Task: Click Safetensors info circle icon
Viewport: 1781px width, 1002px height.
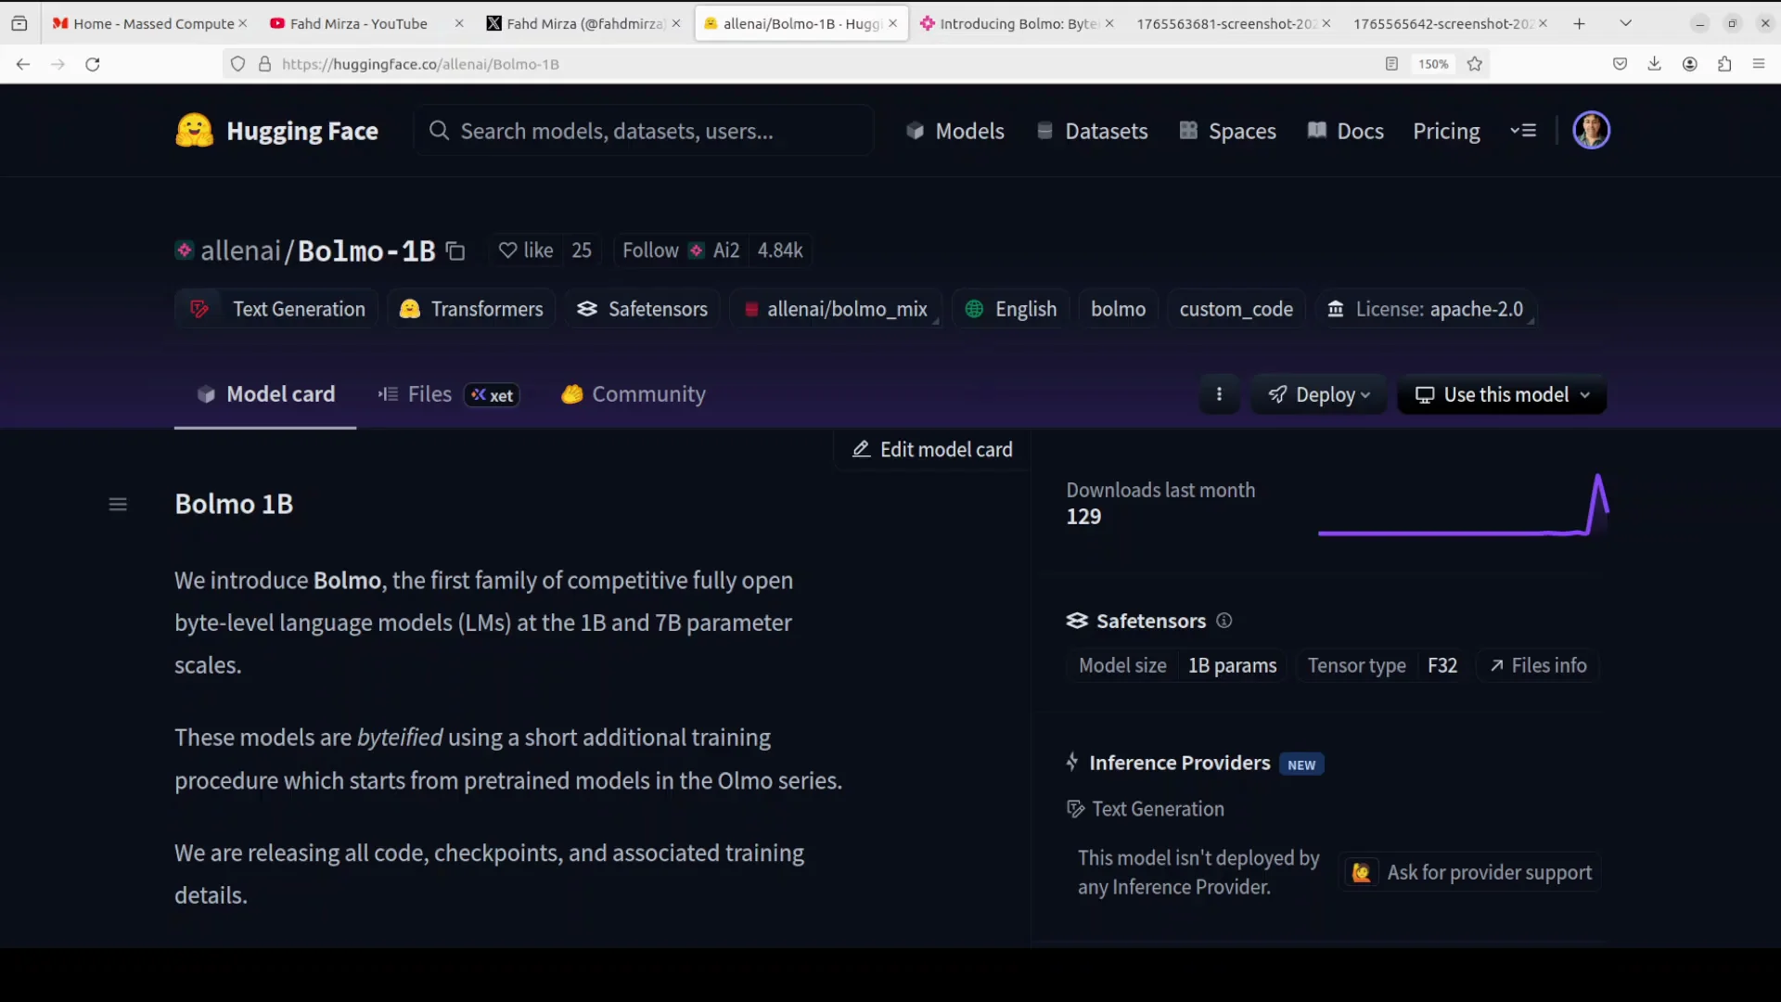Action: click(1224, 621)
